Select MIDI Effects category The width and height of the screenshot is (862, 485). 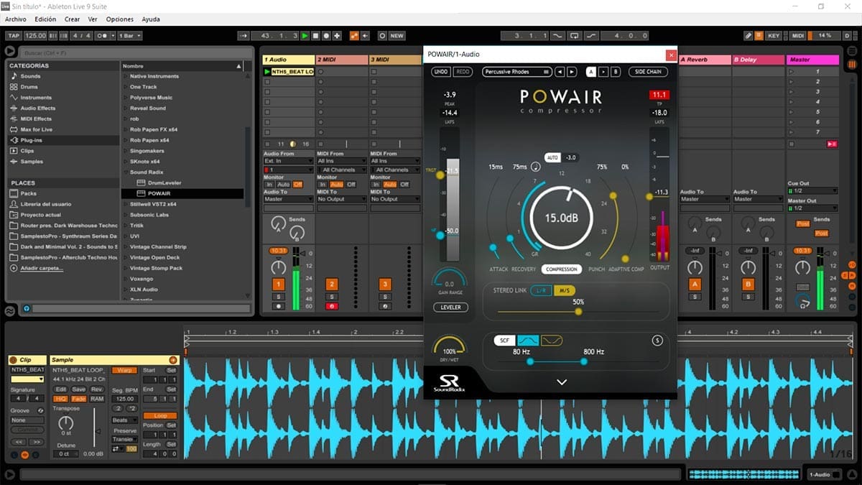pos(36,119)
